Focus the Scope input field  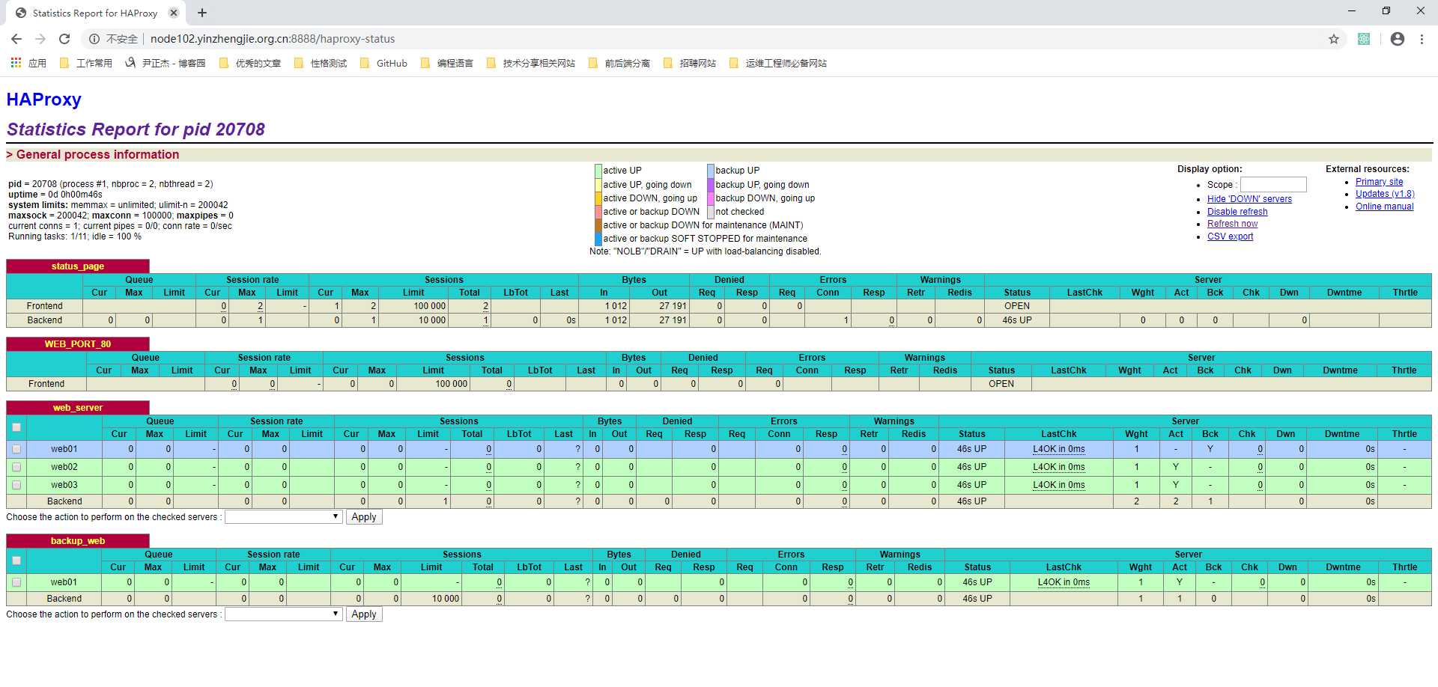[x=1273, y=184]
